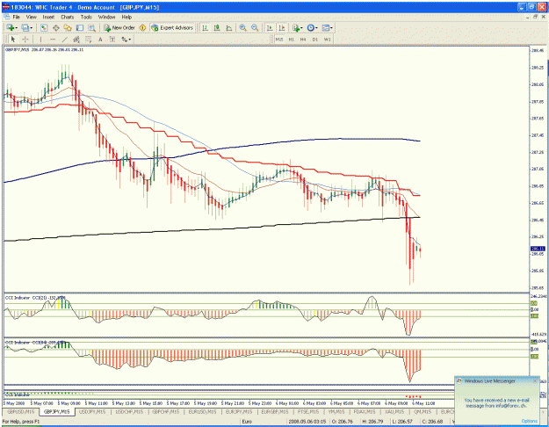Expand the Indicators list dropdown
549x427 pixels.
[x=301, y=28]
